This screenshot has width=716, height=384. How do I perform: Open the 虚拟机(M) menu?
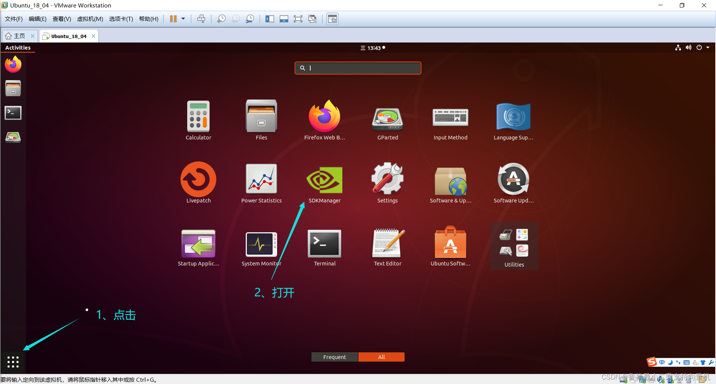tap(90, 19)
